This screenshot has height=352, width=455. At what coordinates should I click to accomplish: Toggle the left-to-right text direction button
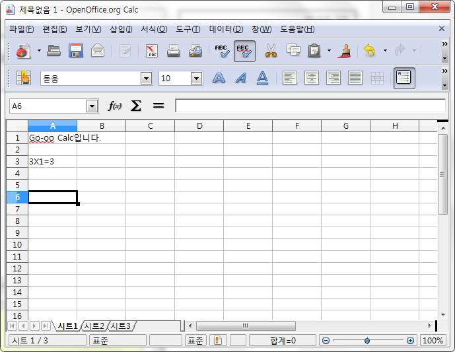404,78
